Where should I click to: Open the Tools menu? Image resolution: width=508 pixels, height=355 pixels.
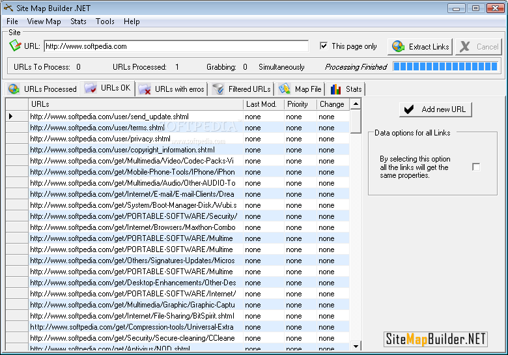pos(105,21)
